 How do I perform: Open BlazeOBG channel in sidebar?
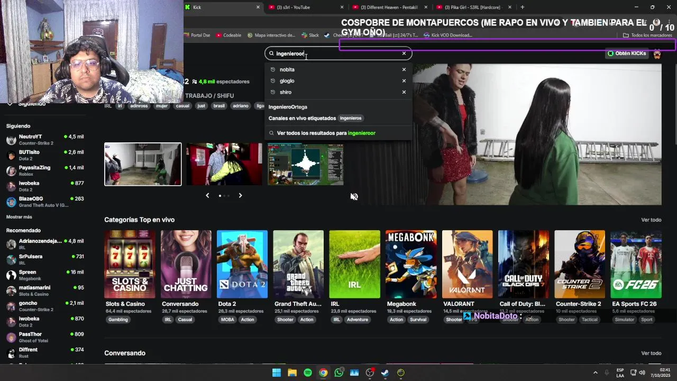point(45,202)
